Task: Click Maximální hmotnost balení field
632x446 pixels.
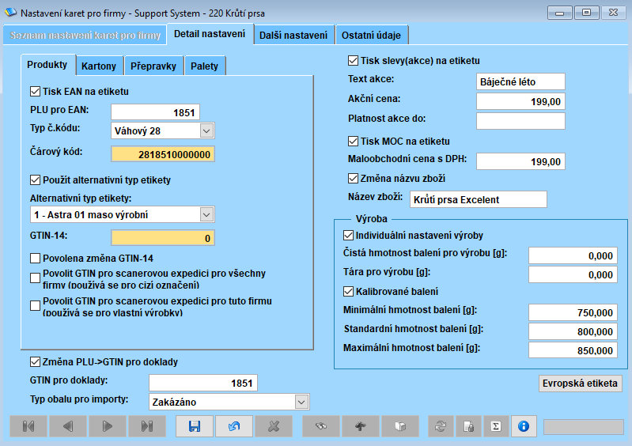Action: click(x=573, y=350)
